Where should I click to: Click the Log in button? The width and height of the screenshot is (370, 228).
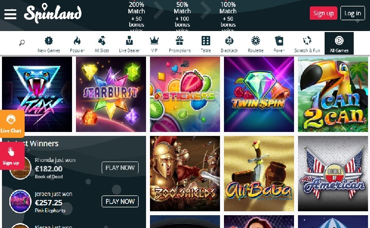pos(353,13)
